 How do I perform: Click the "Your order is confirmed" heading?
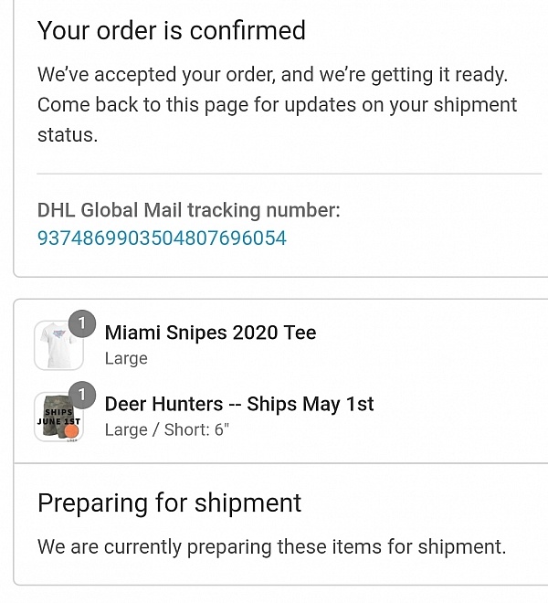click(172, 31)
